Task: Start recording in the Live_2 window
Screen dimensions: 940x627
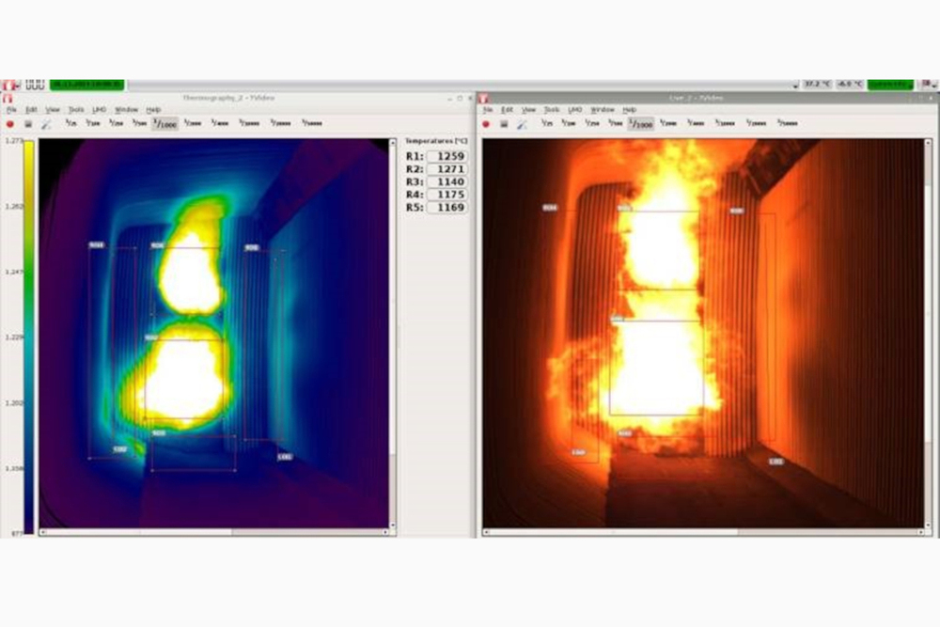Action: (x=486, y=123)
